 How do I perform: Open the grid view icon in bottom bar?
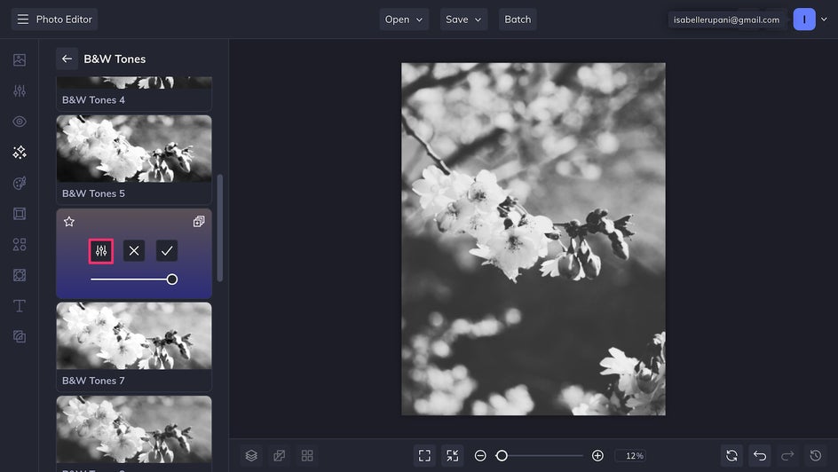coord(307,455)
